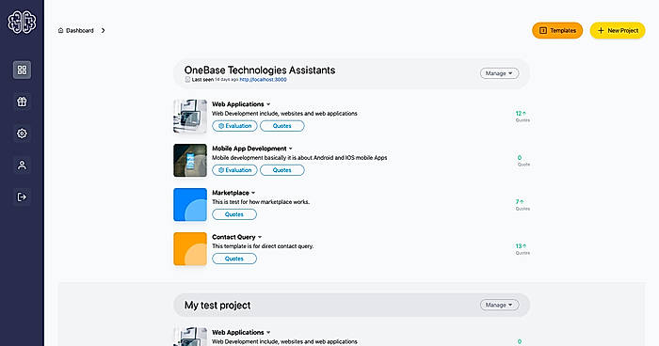Click the Templates button
659x346 pixels.
point(557,30)
